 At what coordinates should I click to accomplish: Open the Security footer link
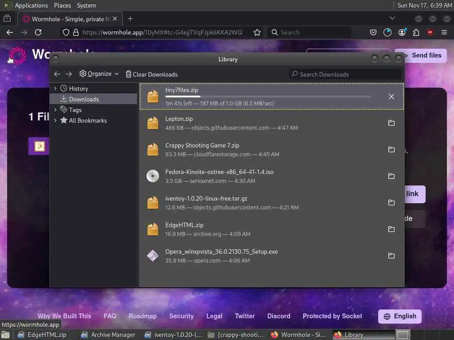181,316
